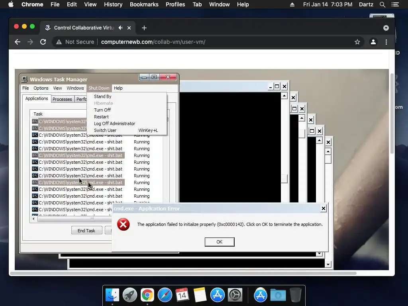Open Trash from the dock
The image size is (408, 306).
tap(295, 295)
